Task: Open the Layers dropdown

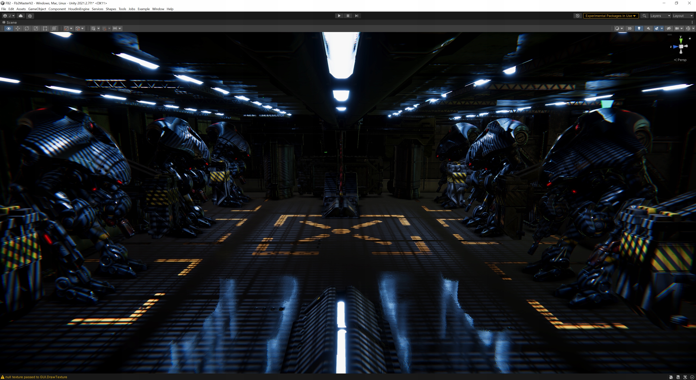Action: (x=660, y=16)
